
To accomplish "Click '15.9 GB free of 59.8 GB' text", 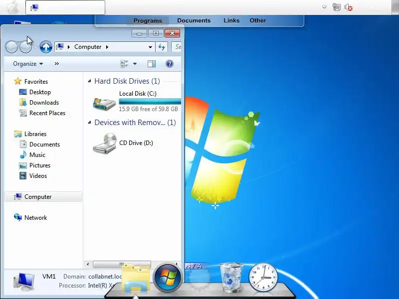I will point(148,109).
